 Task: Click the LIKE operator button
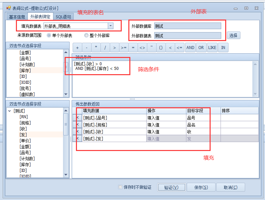[x=212, y=48]
